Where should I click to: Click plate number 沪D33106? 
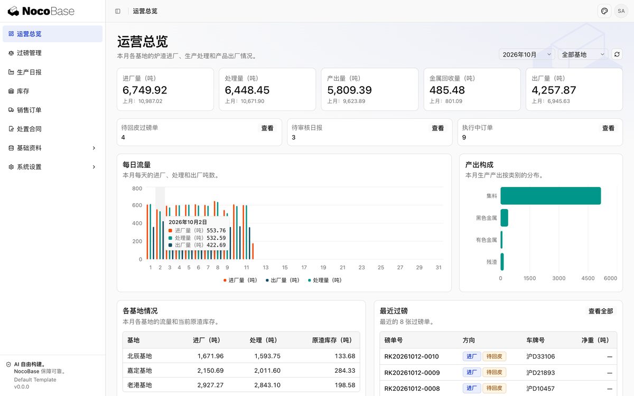pos(540,356)
